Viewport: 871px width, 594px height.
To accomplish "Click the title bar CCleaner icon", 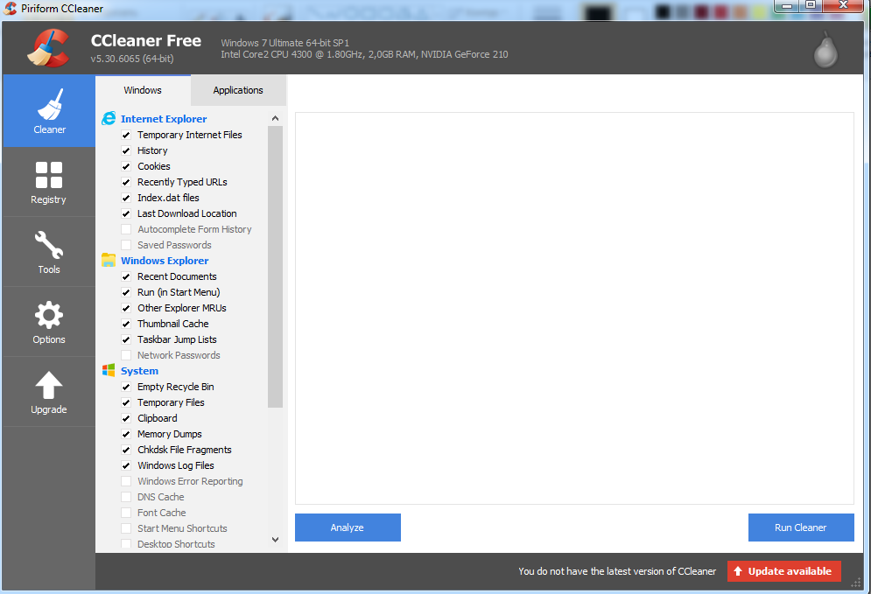I will point(10,9).
